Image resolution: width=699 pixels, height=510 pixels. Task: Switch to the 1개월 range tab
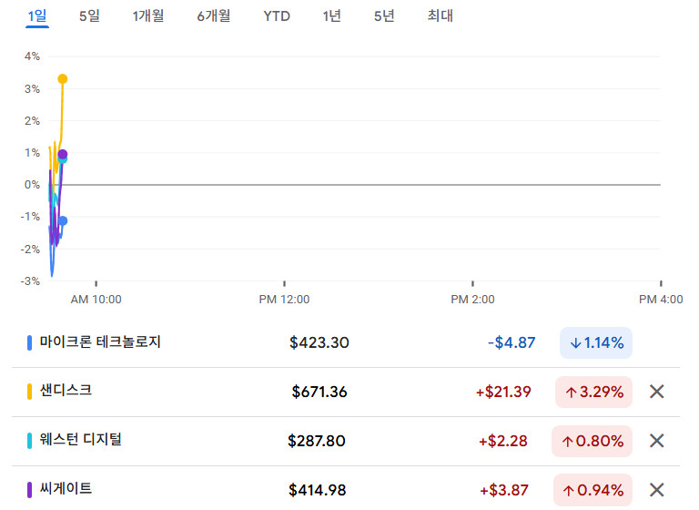pos(148,16)
